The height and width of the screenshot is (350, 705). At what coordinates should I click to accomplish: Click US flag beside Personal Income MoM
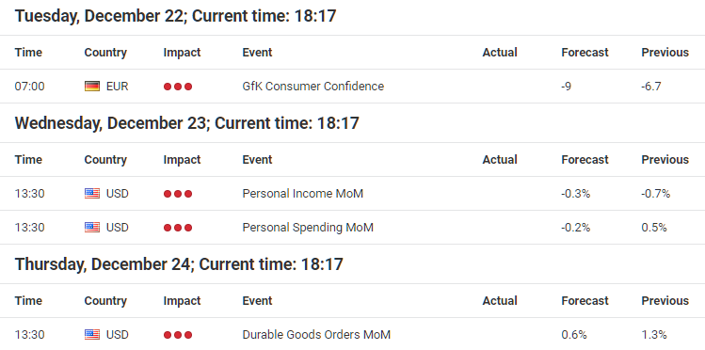click(92, 194)
